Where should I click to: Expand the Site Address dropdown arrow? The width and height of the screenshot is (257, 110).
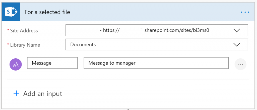pos(237,30)
